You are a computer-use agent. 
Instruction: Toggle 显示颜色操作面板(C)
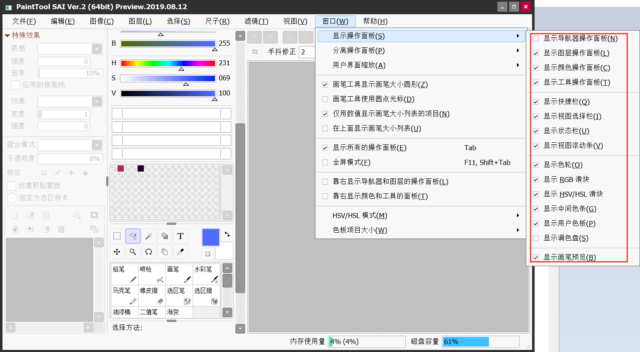(536, 68)
